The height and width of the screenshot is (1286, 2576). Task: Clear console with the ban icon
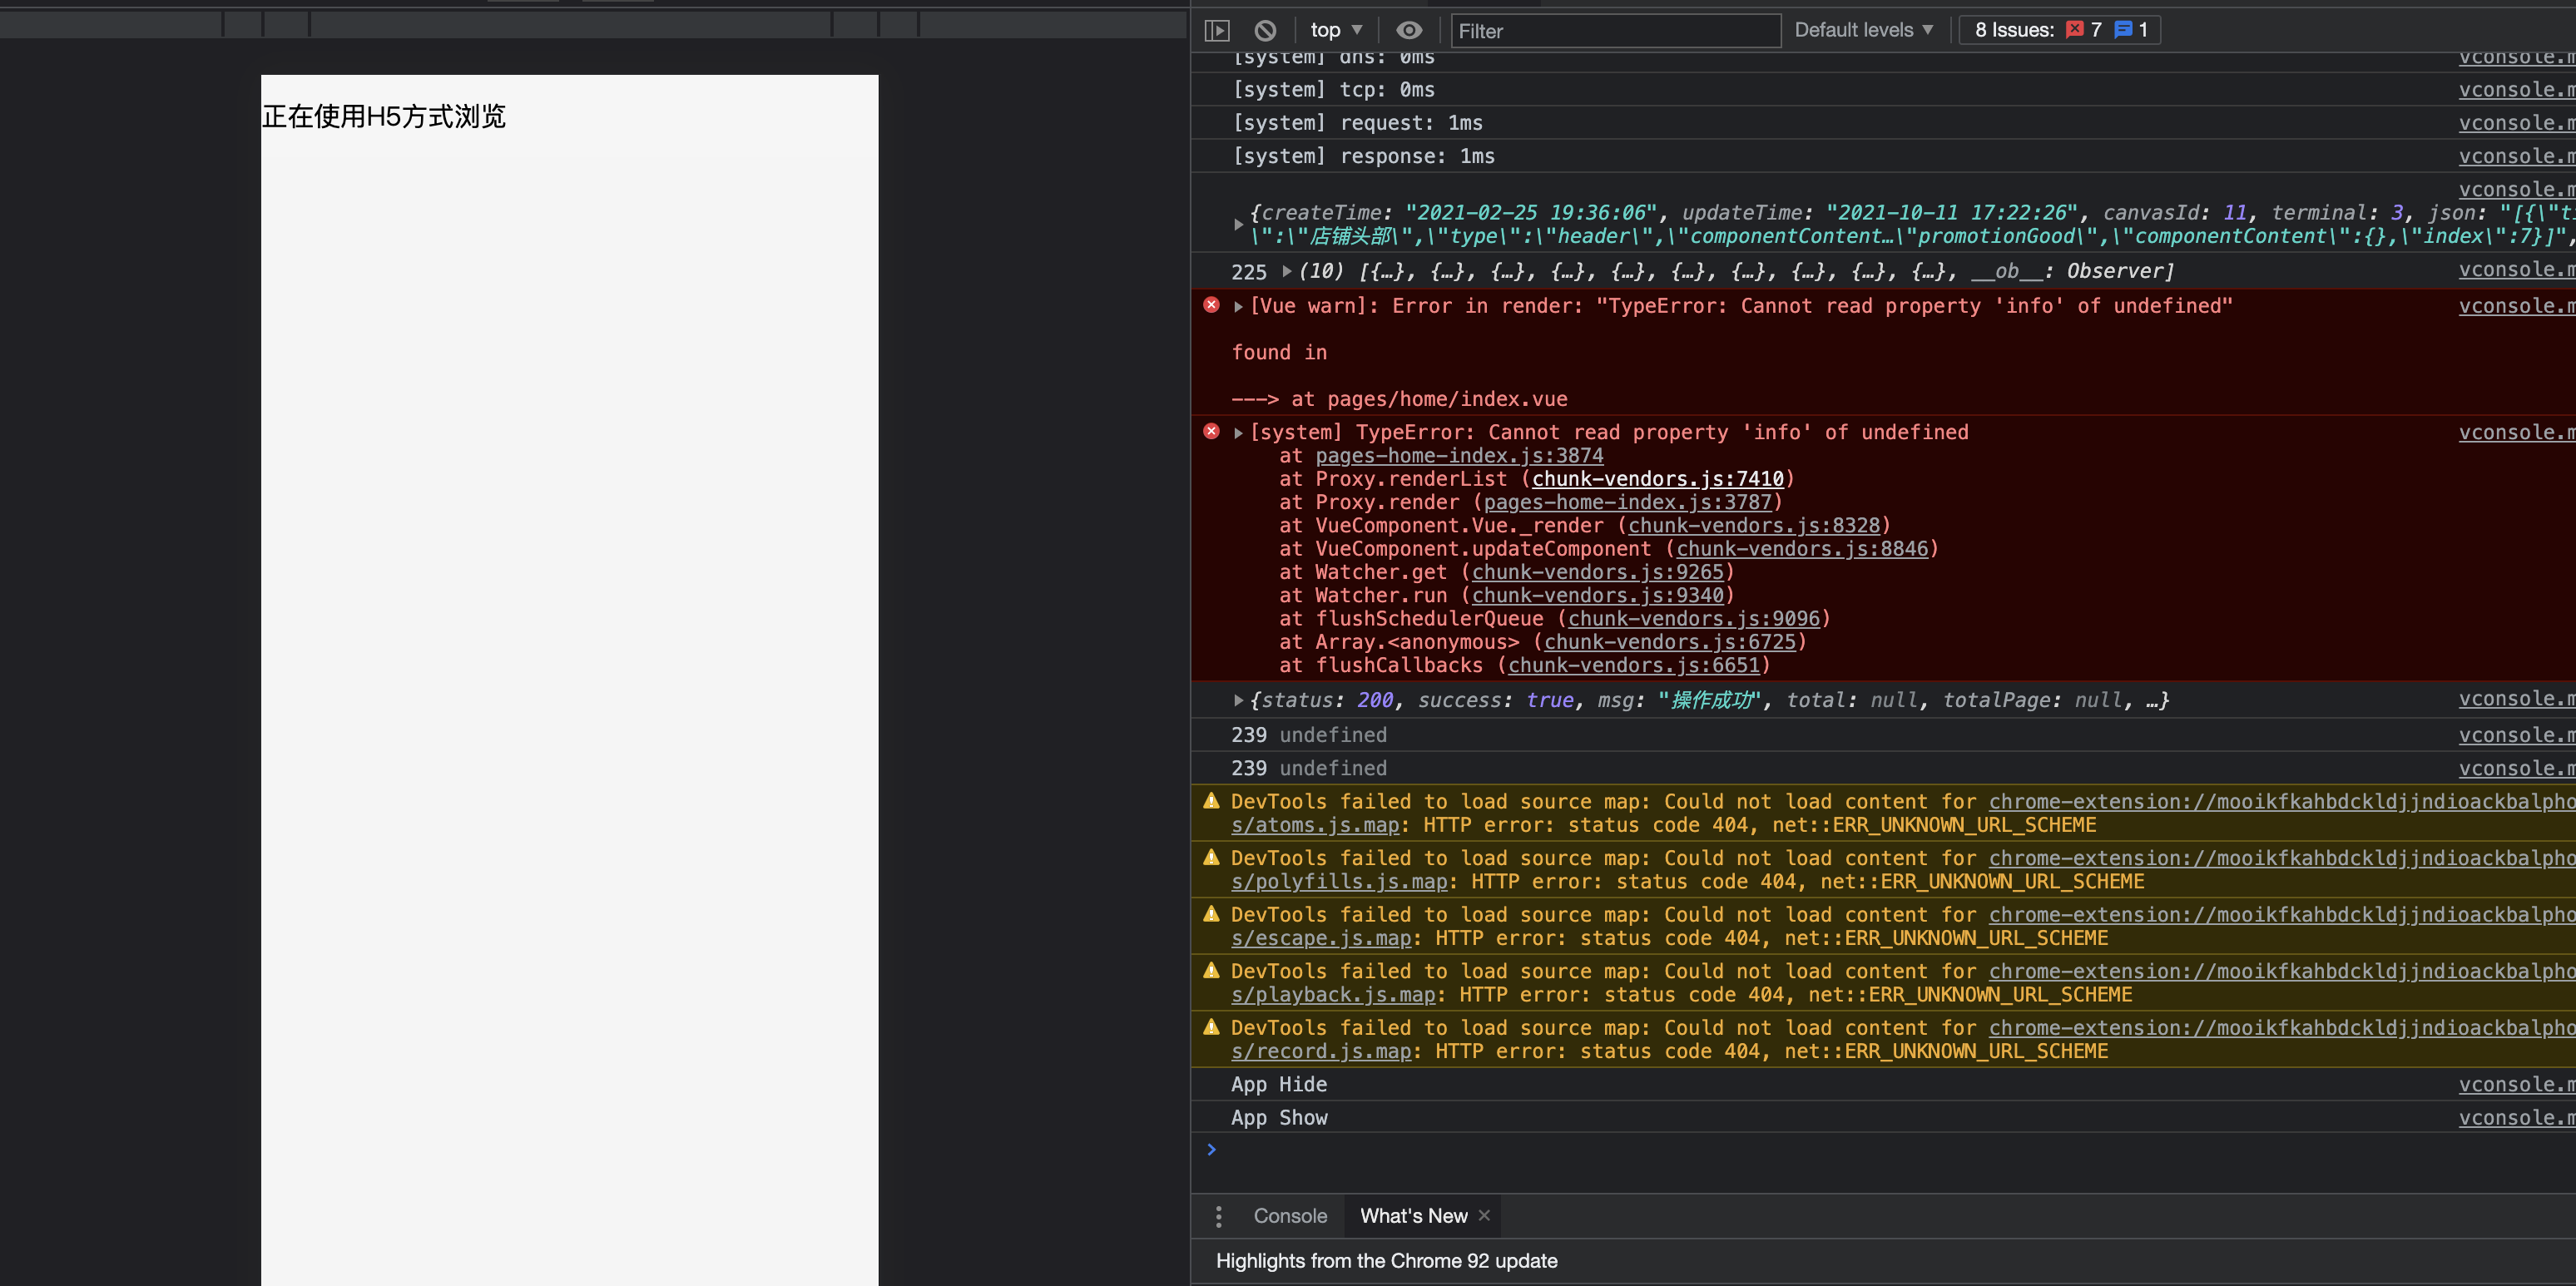[1265, 31]
